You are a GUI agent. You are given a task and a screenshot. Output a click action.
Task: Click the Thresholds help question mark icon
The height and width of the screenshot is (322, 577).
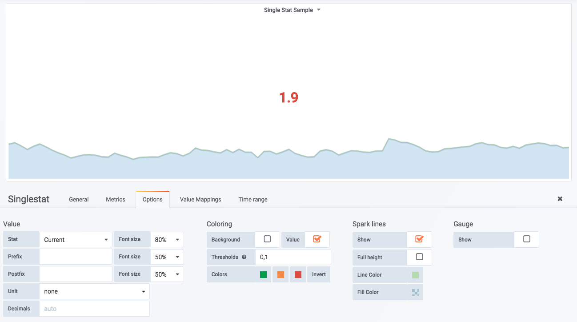click(x=244, y=257)
